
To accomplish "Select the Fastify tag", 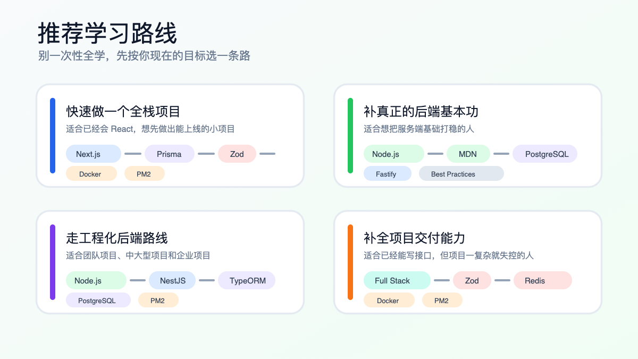I will point(388,173).
